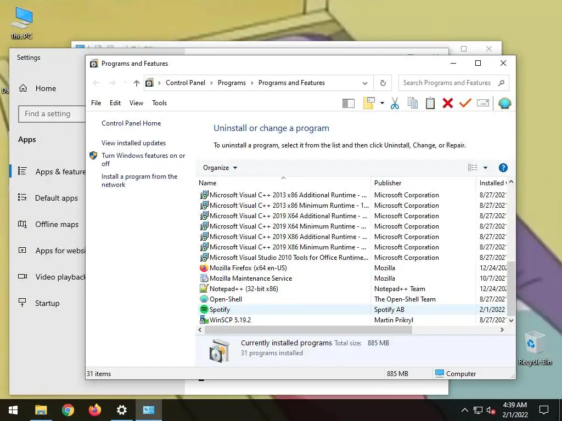Image resolution: width=562 pixels, height=421 pixels.
Task: Open Default apps in Settings sidebar
Action: [x=48, y=198]
